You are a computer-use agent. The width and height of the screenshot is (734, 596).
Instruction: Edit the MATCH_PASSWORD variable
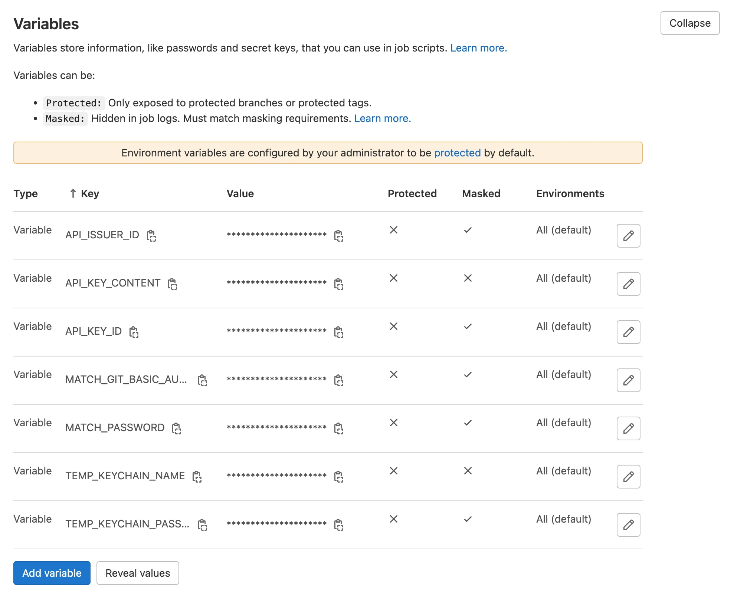pos(628,428)
